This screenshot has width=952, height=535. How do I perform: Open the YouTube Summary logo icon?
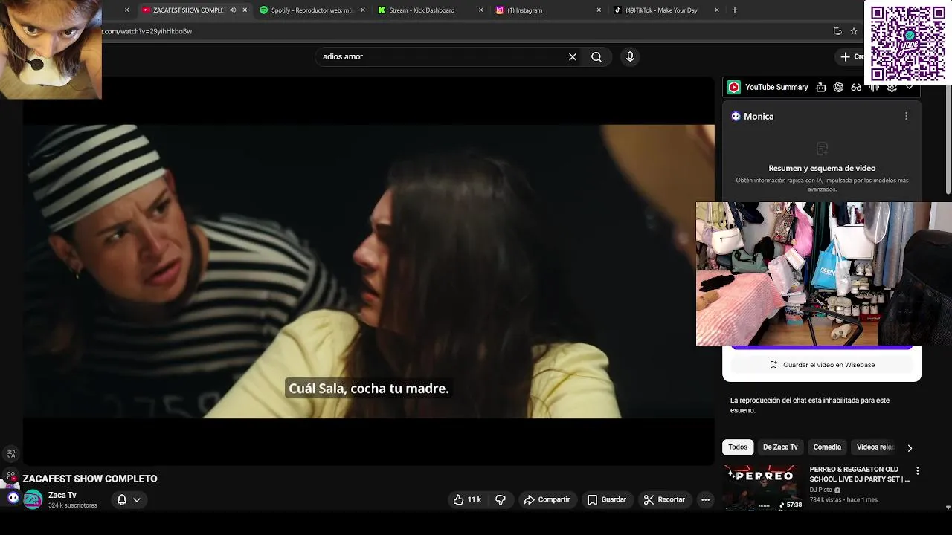[x=734, y=87]
